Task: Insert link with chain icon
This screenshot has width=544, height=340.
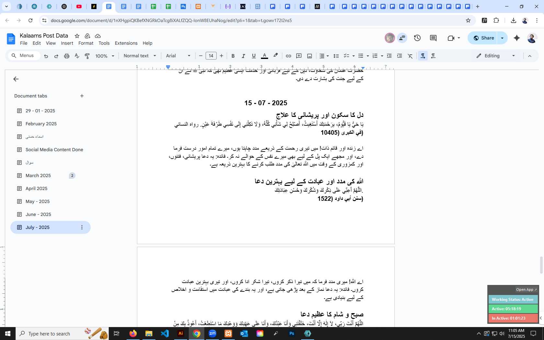Action: pyautogui.click(x=288, y=56)
